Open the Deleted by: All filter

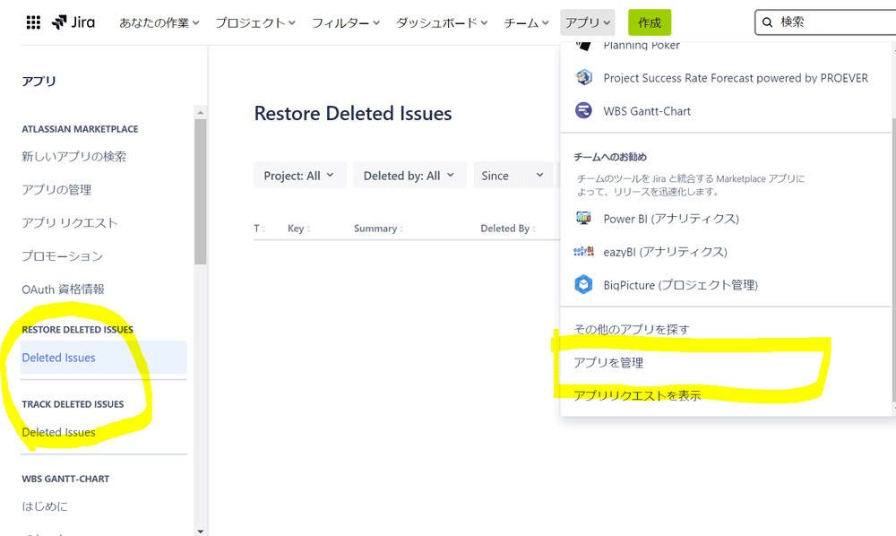409,176
